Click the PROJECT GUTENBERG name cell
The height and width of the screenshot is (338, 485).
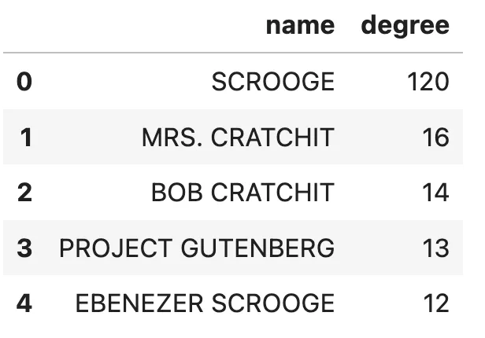click(x=197, y=248)
